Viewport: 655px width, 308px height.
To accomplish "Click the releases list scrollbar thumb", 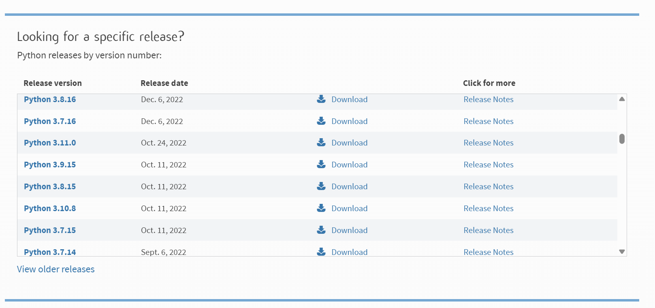I will point(622,139).
